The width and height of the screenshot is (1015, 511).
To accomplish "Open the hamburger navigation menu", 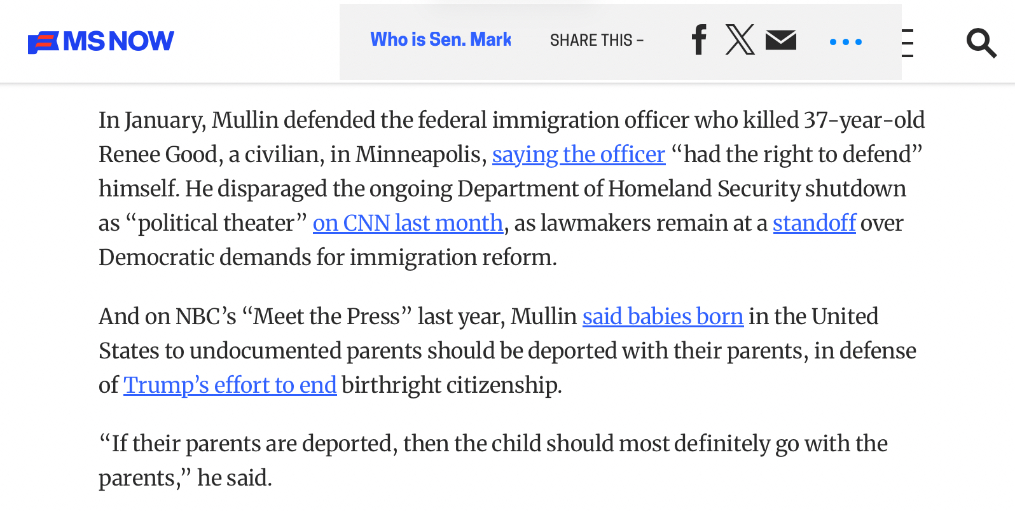I will 908,43.
